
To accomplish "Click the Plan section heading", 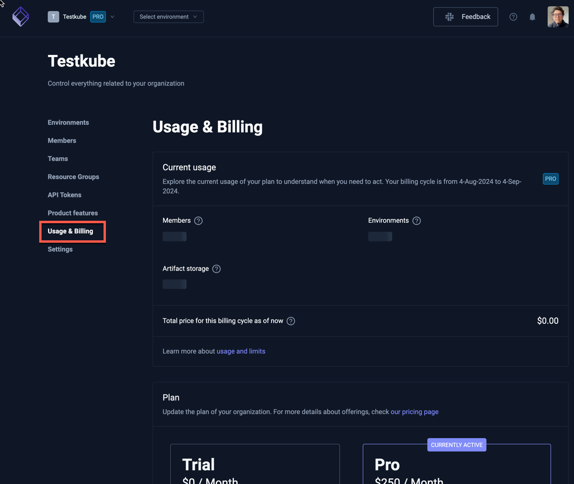I will 171,398.
